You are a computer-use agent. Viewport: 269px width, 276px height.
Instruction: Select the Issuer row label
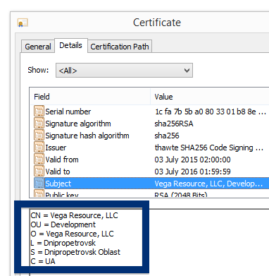(x=56, y=148)
